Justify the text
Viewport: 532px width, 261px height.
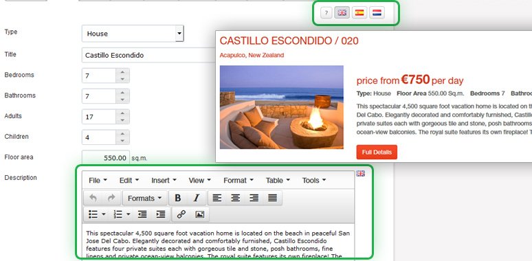tap(272, 198)
